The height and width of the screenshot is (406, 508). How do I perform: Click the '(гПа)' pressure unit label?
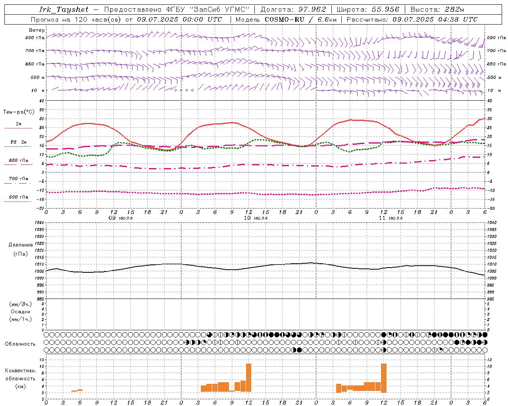click(21, 254)
